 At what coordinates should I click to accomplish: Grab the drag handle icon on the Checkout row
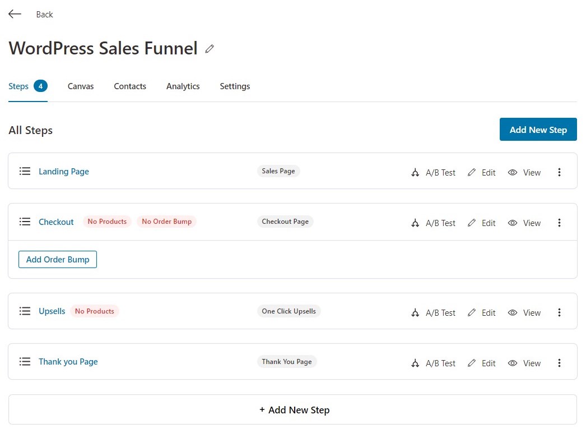click(25, 222)
